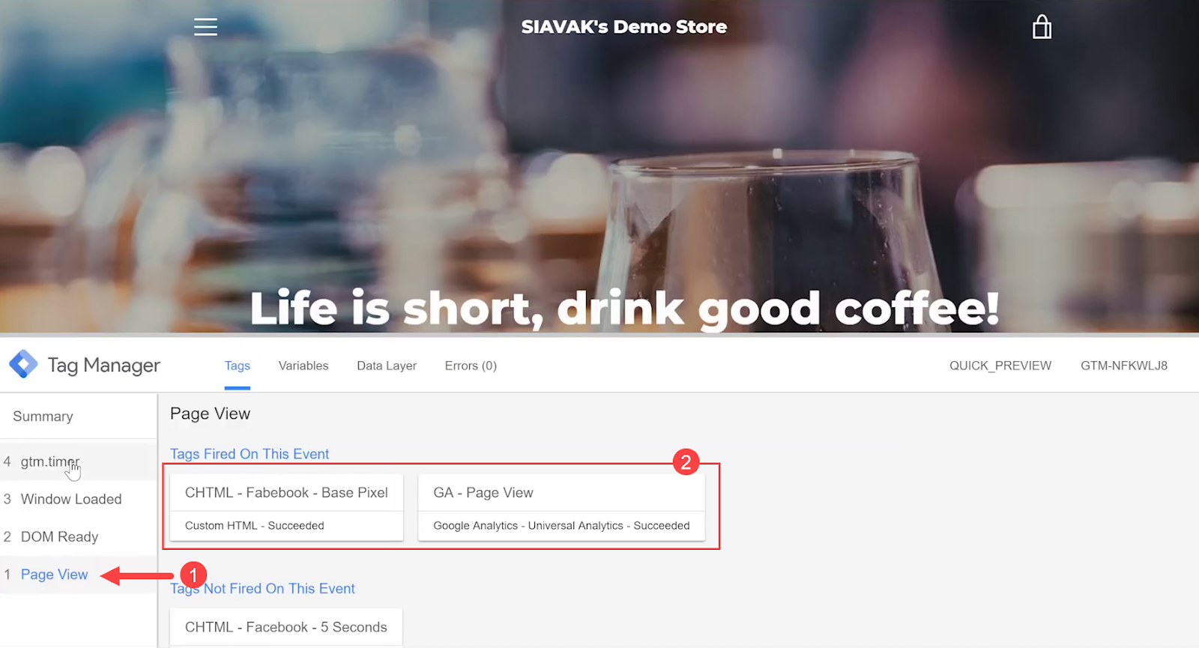
Task: Open the hamburger menu on the store page
Action: (205, 27)
